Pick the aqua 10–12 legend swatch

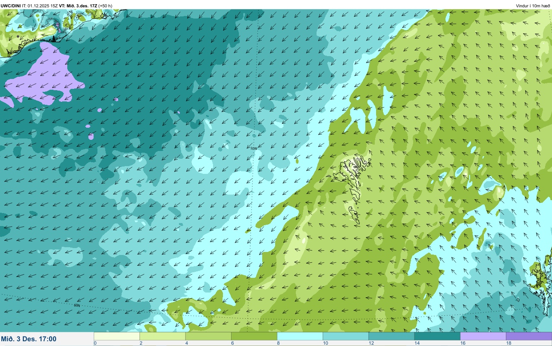pos(345,336)
